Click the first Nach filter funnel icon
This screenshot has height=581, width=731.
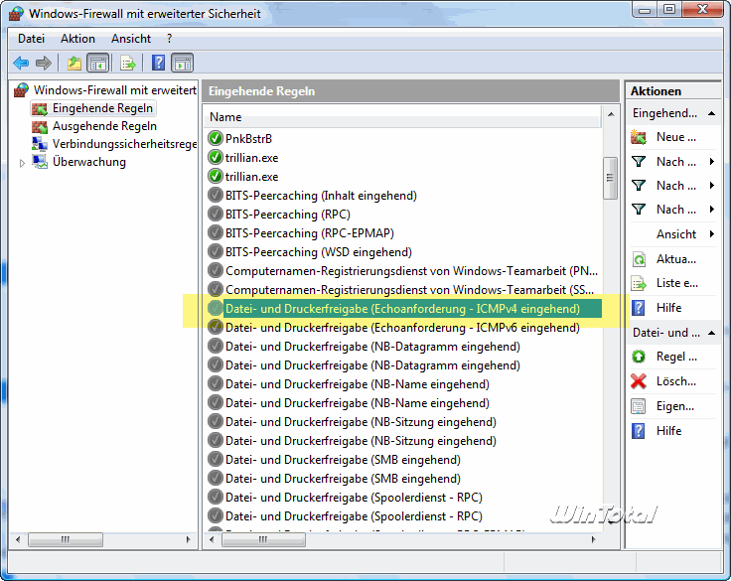click(639, 162)
